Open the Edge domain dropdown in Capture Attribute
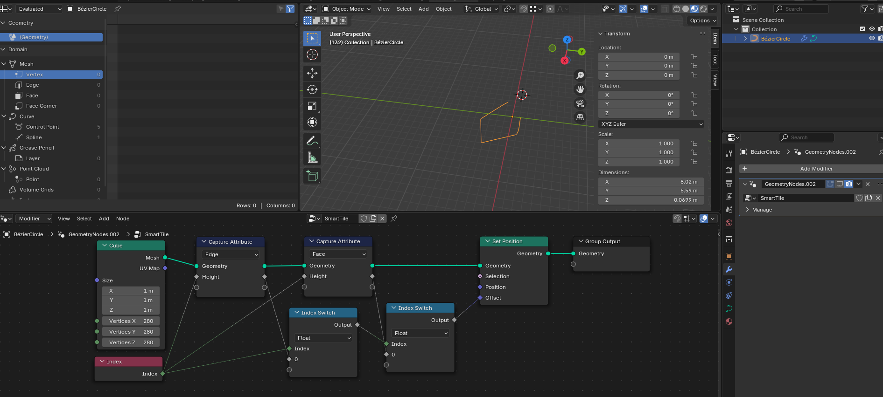This screenshot has width=883, height=397. (231, 254)
